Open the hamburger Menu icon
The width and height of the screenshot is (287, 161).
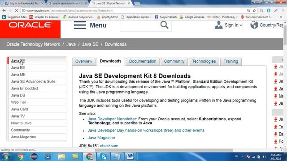click(80, 25)
